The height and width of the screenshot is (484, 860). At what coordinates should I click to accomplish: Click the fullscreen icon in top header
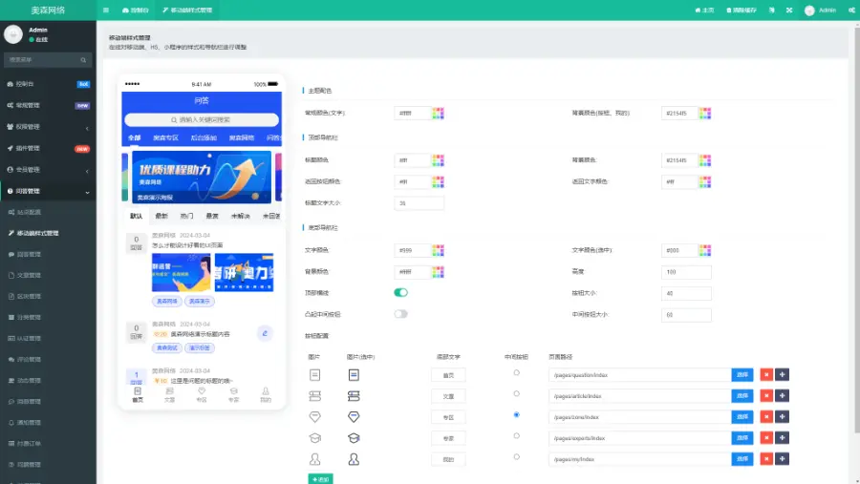(789, 10)
